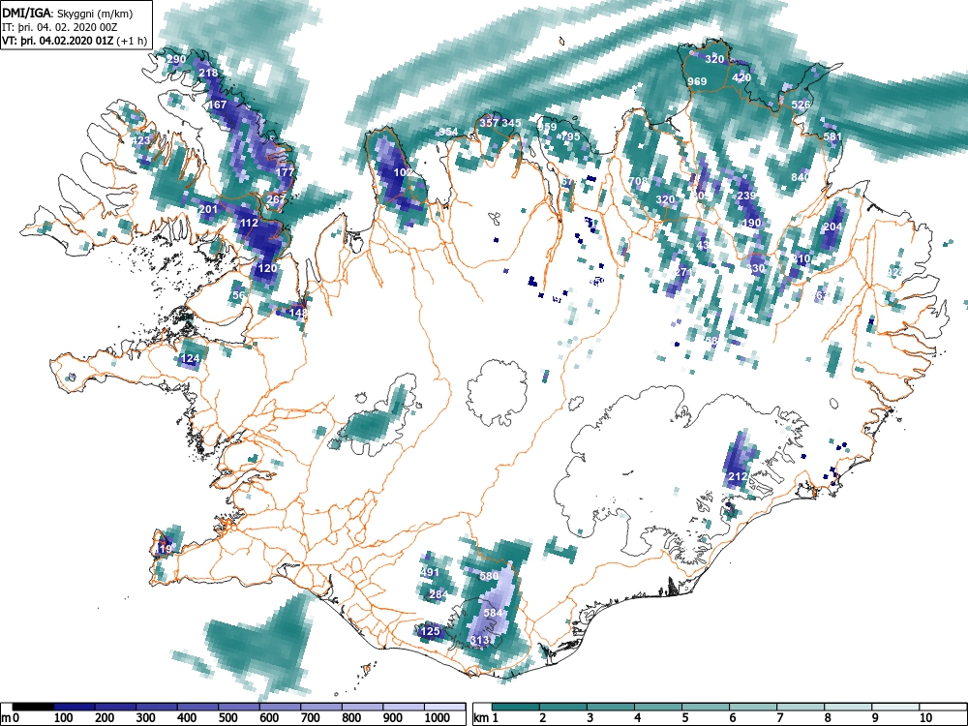This screenshot has width=968, height=726.
Task: Select the km scale swatch between 9 and 10
Action: click(x=895, y=707)
